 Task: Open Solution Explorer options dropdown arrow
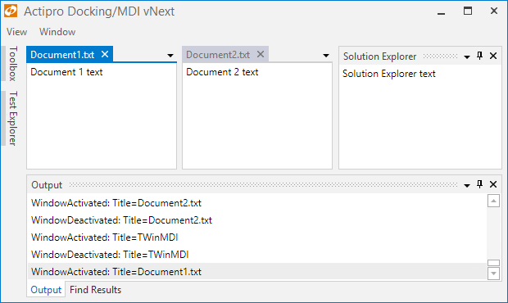(467, 57)
